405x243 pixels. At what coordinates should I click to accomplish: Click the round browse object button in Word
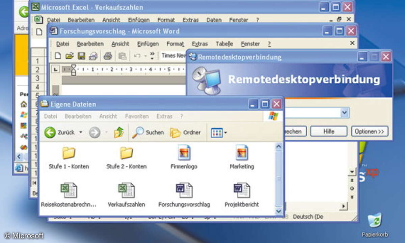tap(352, 188)
